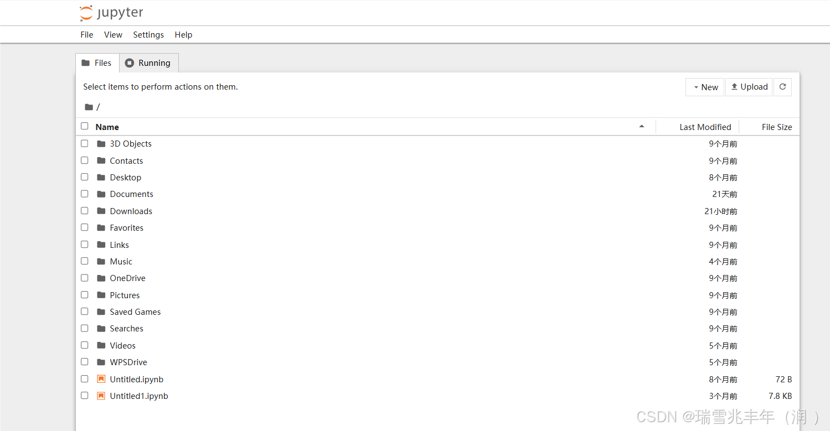The height and width of the screenshot is (431, 830).
Task: Click the notebook icon beside Untitled.ipynb
Action: click(101, 379)
